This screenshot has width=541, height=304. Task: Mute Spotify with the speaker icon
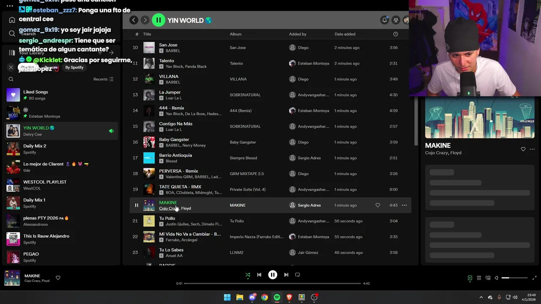[497, 278]
